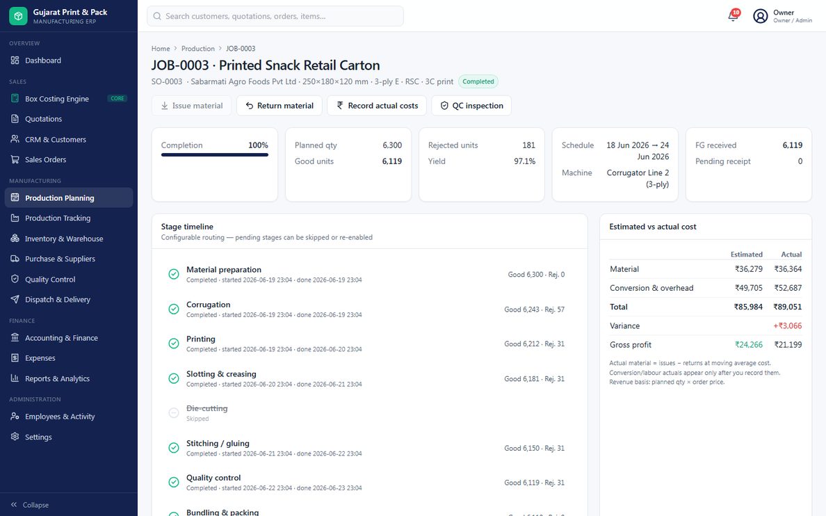Go to Home breadcrumb link
Image resolution: width=826 pixels, height=516 pixels.
161,49
